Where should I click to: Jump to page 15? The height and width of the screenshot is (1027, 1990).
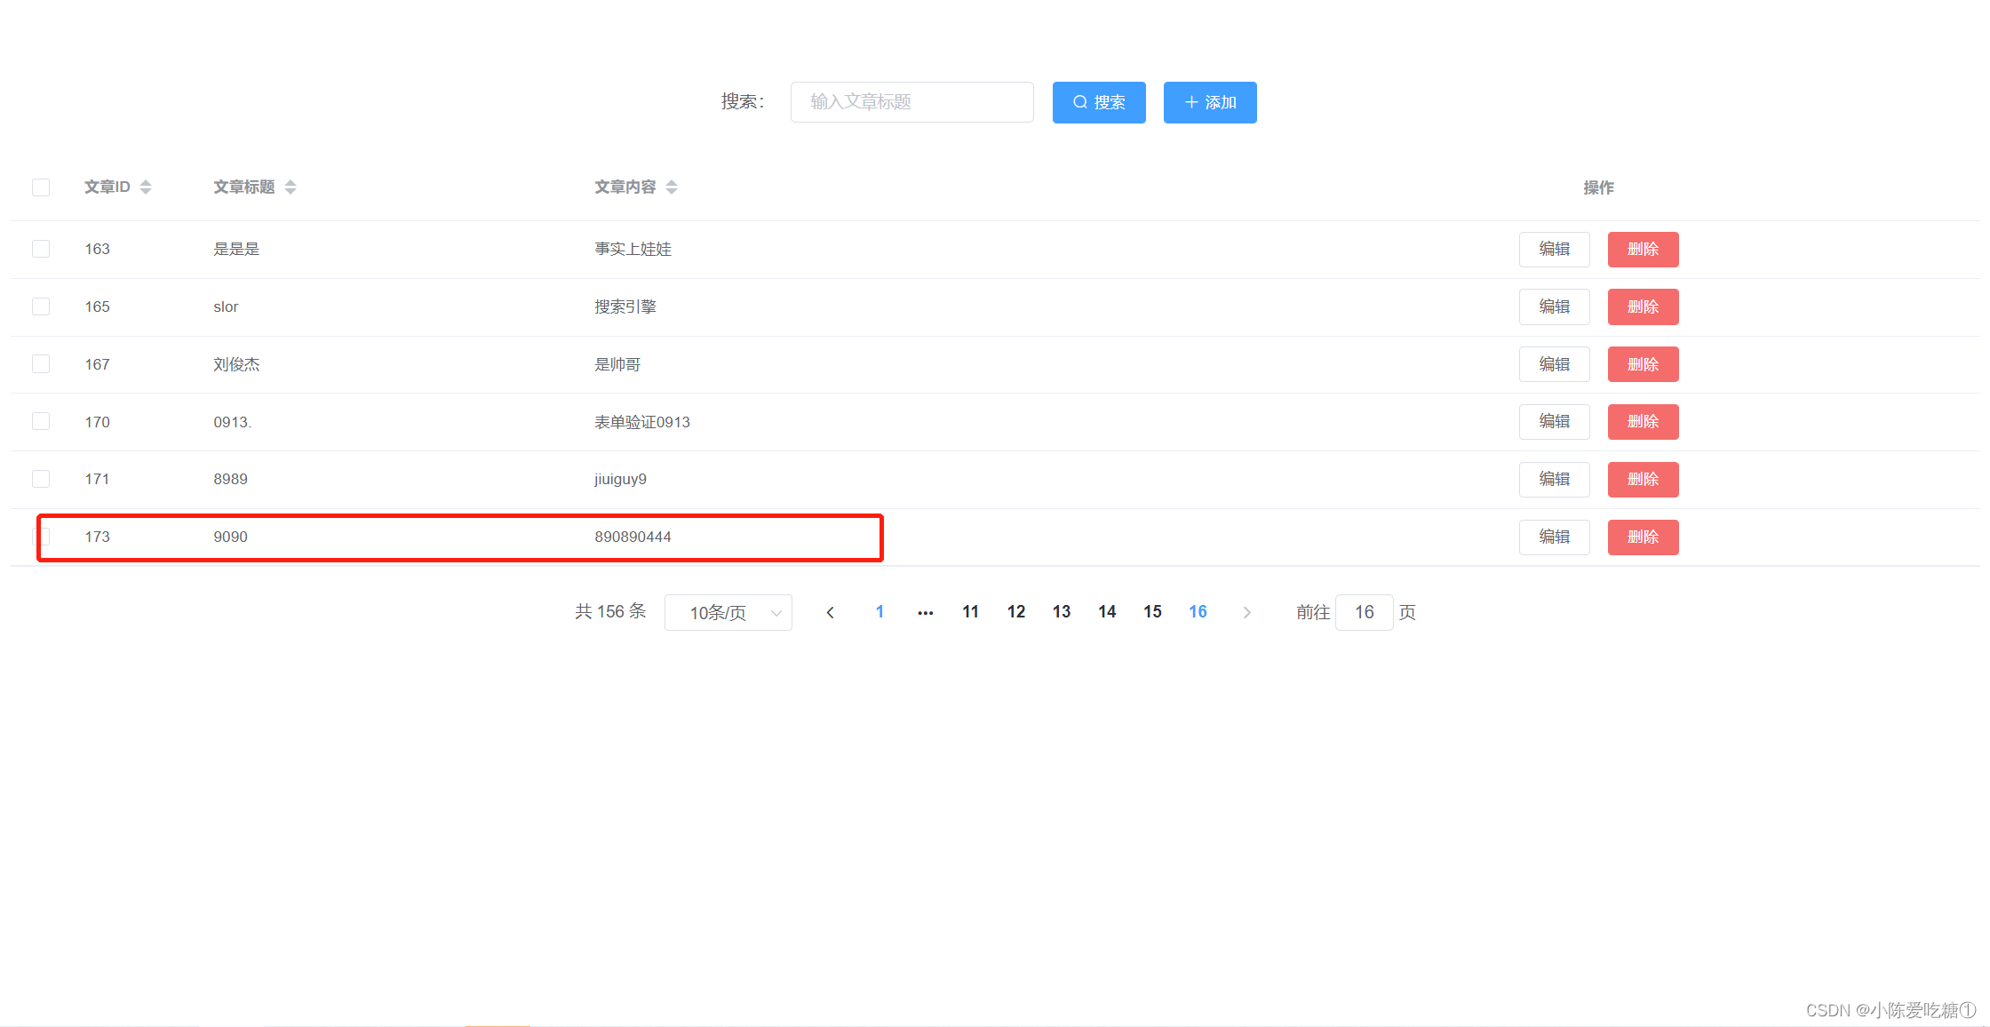click(1152, 612)
